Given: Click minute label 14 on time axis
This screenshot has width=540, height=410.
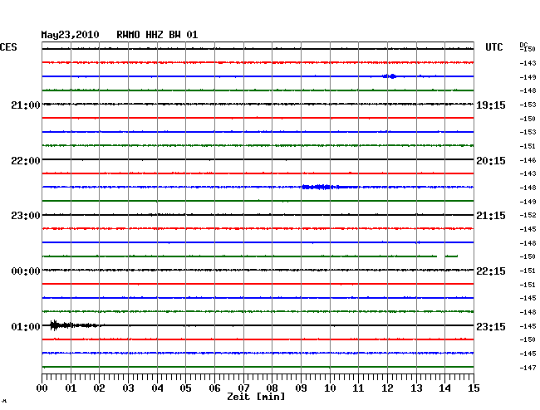Looking at the screenshot, I should [444, 388].
